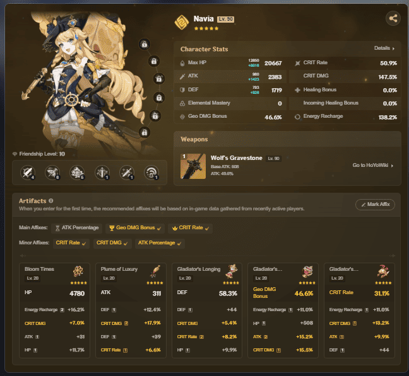The width and height of the screenshot is (409, 376).
Task: Click the CRIT DMG value 147.5%
Action: click(388, 77)
